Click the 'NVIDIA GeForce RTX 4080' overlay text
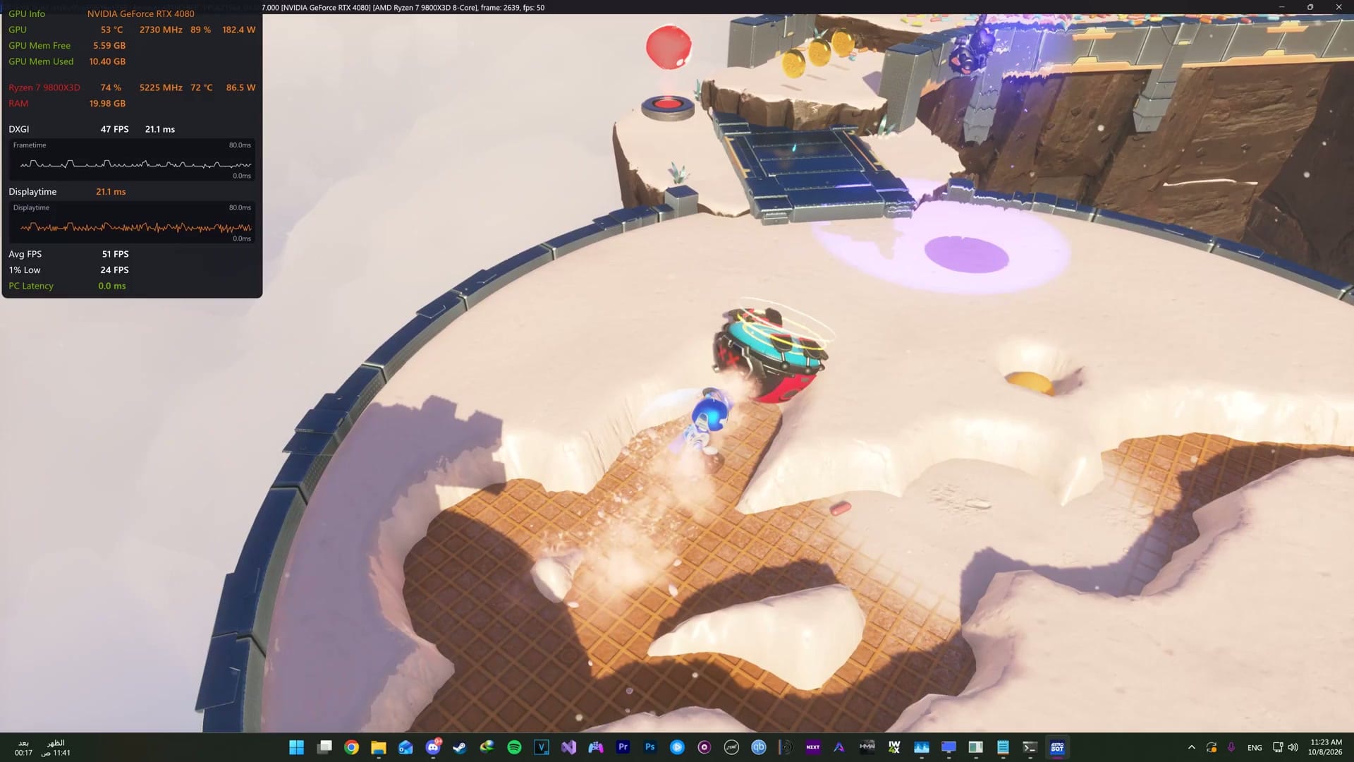 [x=141, y=13]
